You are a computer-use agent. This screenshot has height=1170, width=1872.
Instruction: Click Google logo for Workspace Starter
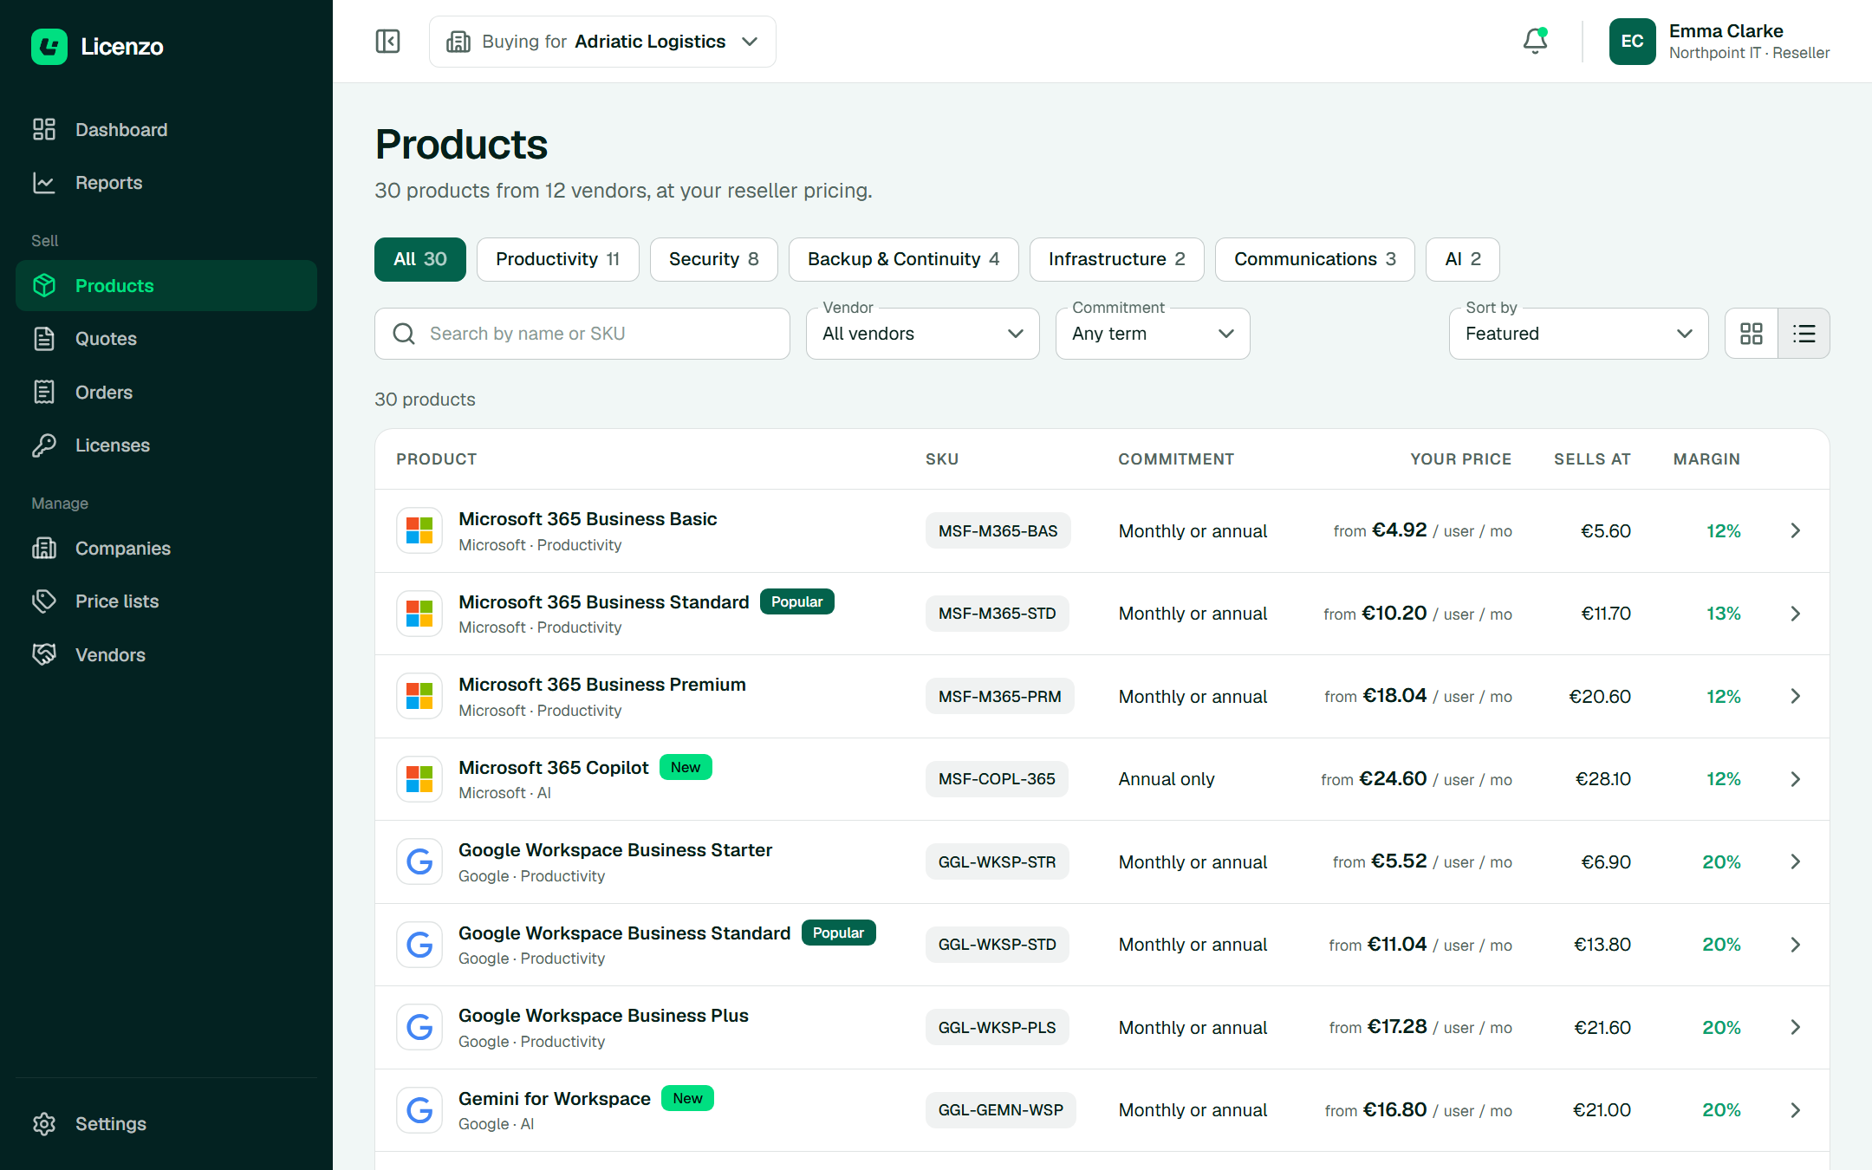tap(419, 861)
